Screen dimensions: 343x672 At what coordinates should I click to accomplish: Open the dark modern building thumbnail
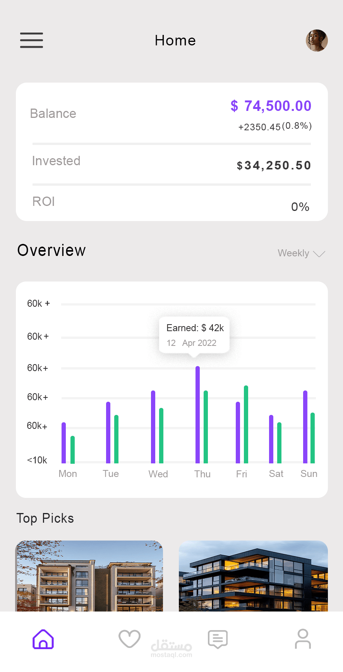[253, 576]
